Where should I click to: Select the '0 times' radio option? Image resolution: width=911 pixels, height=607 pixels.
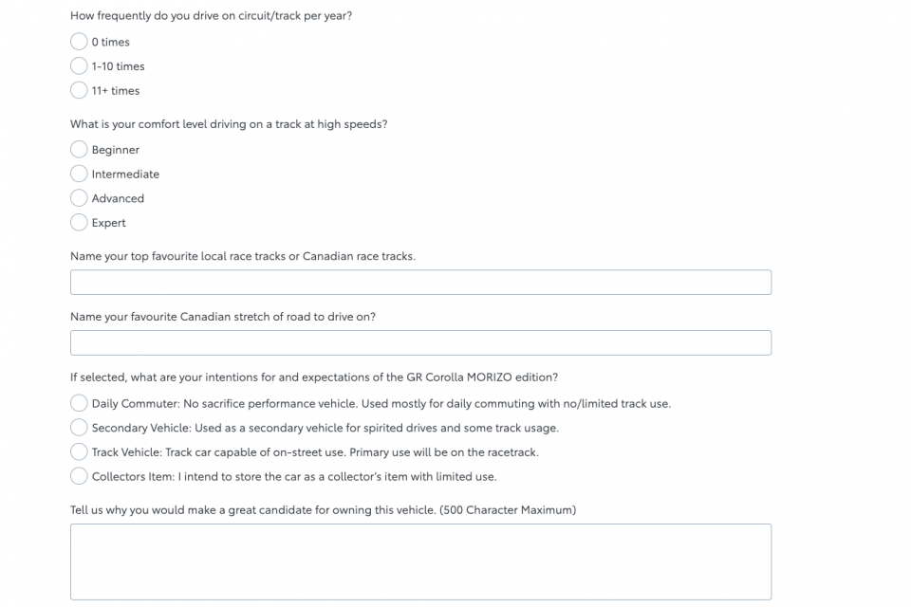79,42
